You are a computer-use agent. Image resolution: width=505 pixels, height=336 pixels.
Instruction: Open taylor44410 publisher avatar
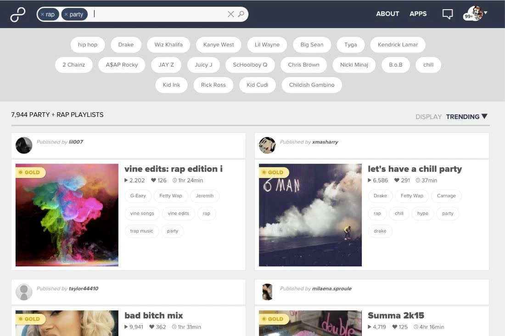(x=24, y=292)
